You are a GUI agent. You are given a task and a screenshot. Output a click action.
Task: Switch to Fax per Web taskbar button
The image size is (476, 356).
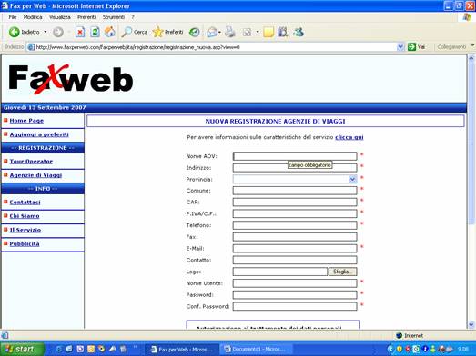182,350
